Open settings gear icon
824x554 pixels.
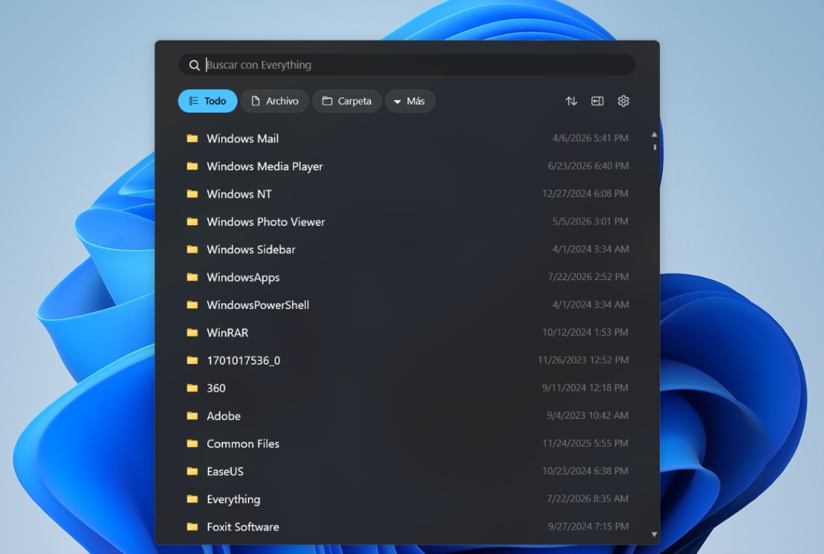623,101
